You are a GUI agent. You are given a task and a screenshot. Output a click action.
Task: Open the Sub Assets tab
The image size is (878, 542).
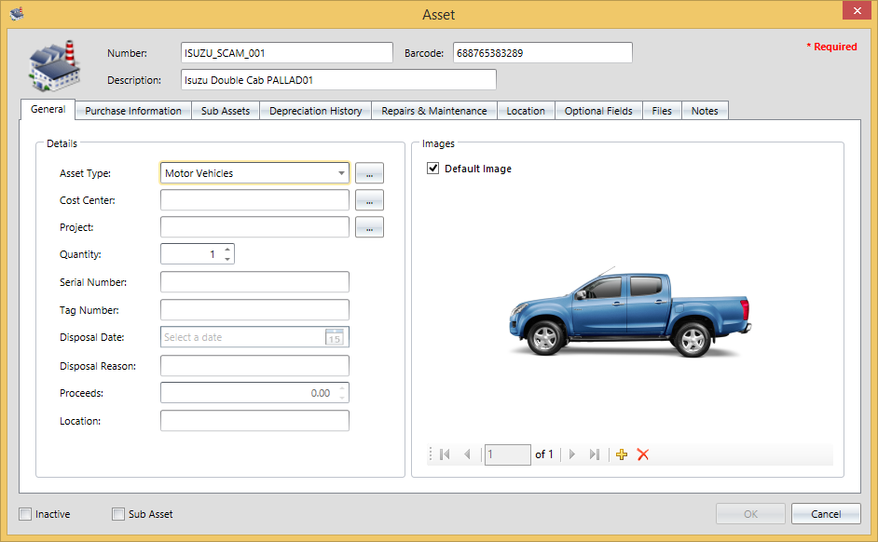click(x=226, y=111)
